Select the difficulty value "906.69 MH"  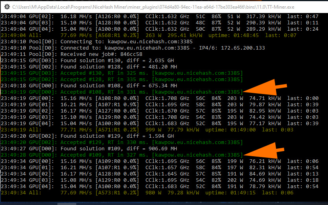click(163, 148)
